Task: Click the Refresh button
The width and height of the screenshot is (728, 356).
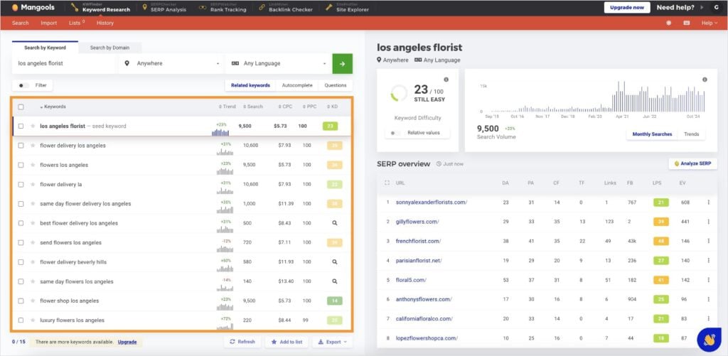Action: pyautogui.click(x=242, y=342)
